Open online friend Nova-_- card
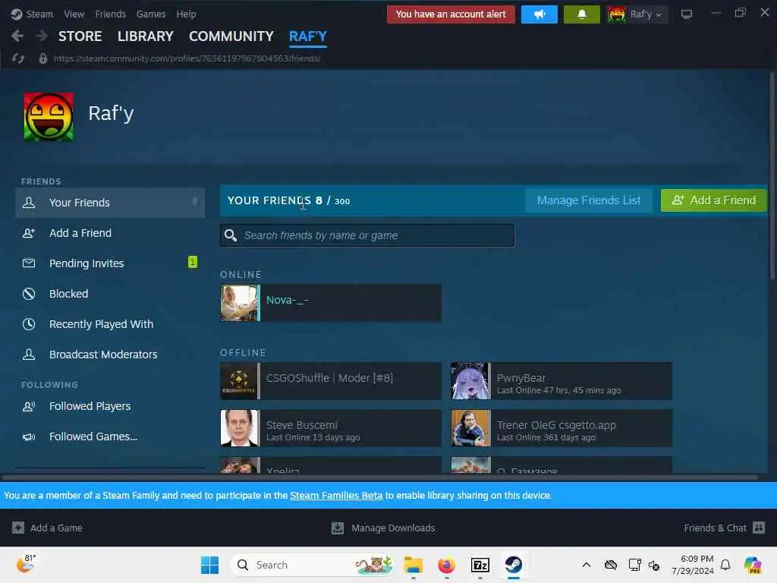 [331, 302]
